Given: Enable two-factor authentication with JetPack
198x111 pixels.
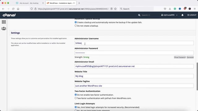Looking at the screenshot, I should pos(75,98).
